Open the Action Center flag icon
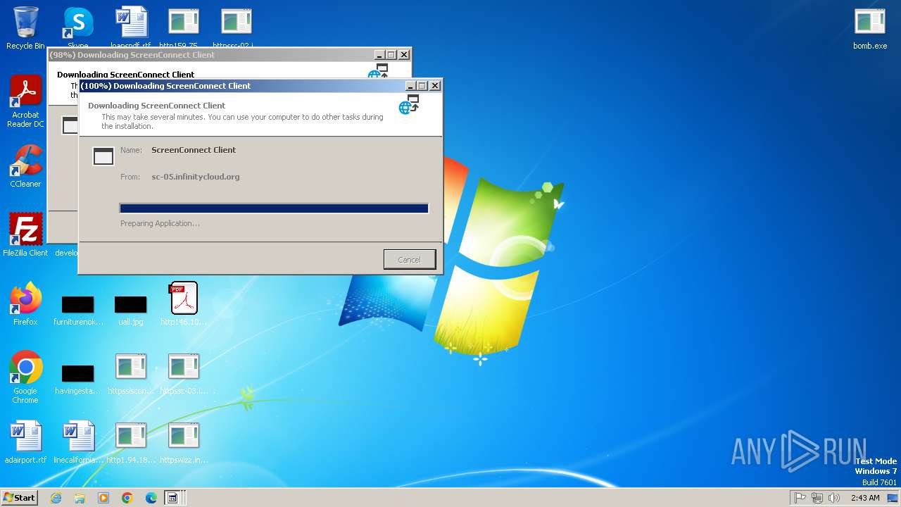The width and height of the screenshot is (901, 507). 800,498
